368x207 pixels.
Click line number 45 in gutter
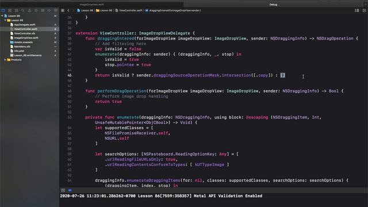(70, 75)
